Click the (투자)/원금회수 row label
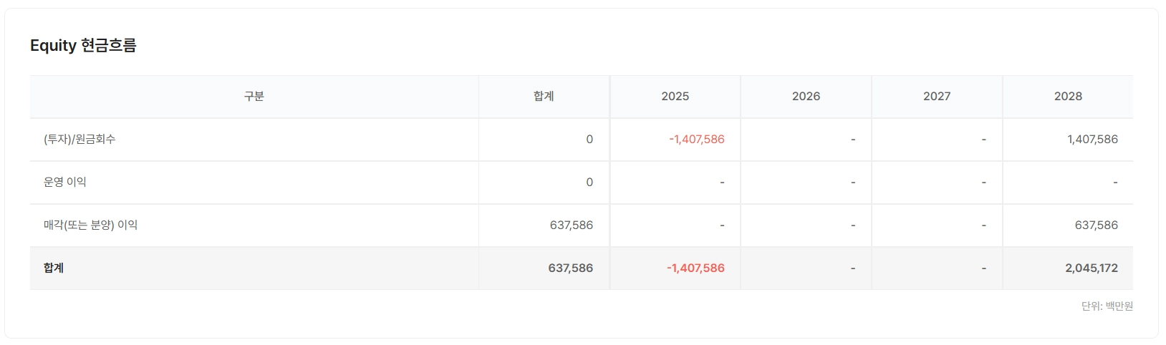Screen dimensions: 1166x345 pos(79,140)
